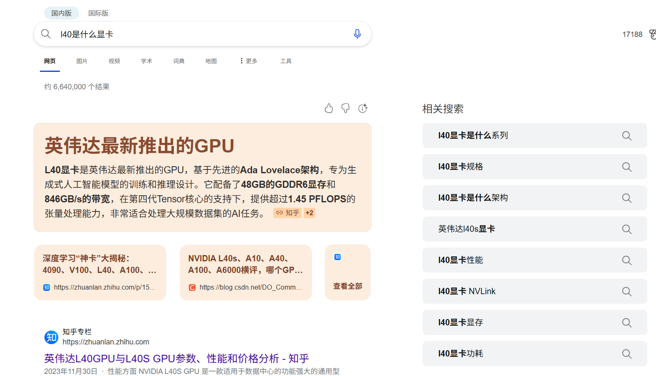Click search icon beside l40显卡显存
656x376 pixels.
(626, 322)
